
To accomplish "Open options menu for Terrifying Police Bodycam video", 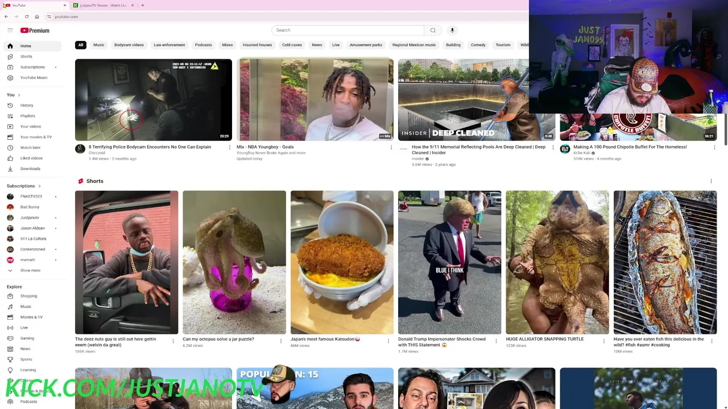I will (230, 148).
